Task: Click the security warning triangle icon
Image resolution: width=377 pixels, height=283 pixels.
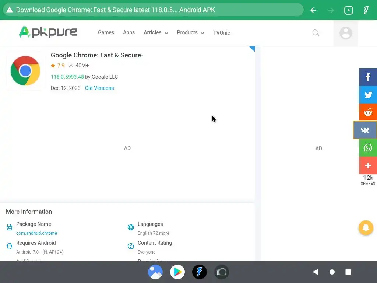Action: pyautogui.click(x=10, y=10)
